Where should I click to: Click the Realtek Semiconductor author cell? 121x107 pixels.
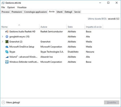pos(52,32)
